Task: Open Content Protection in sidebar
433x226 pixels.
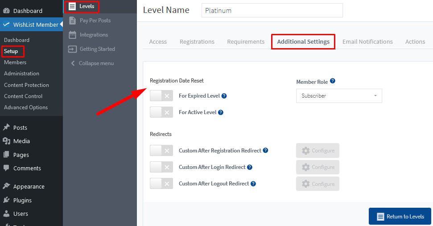Action: (26, 85)
